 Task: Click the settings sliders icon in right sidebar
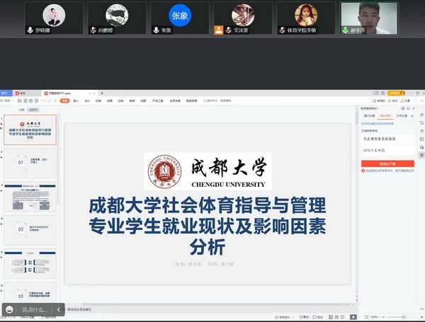(421, 123)
